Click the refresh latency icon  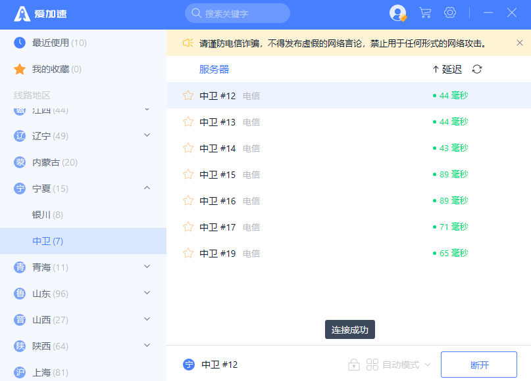[477, 70]
